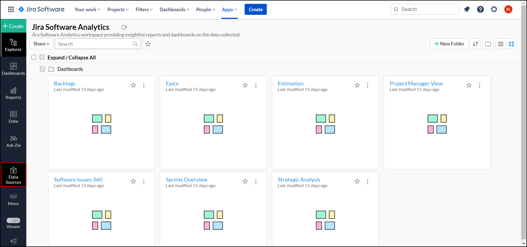The width and height of the screenshot is (527, 247).
Task: Open the Filters menu
Action: click(x=144, y=10)
